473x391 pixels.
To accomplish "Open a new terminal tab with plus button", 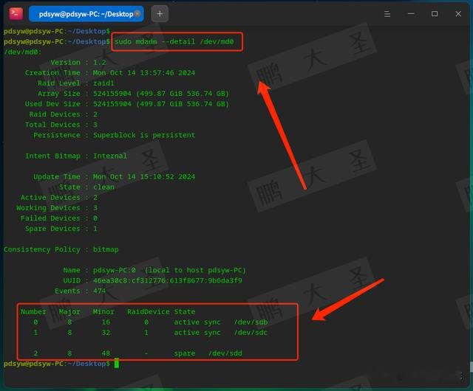I will pos(160,14).
